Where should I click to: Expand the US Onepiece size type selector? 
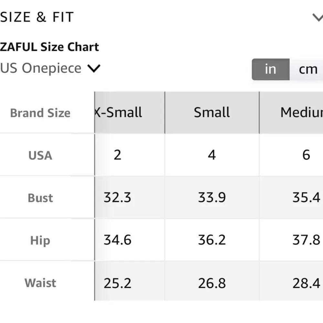pos(94,68)
